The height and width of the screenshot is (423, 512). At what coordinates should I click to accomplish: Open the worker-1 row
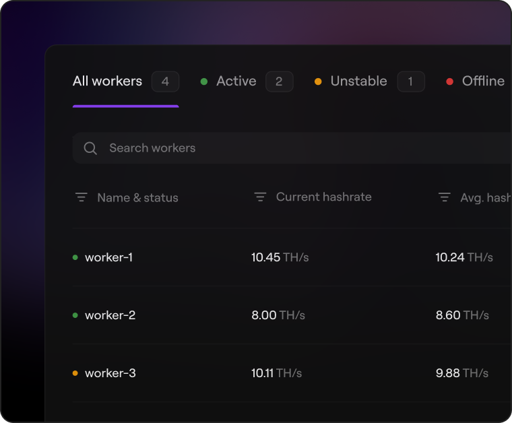pos(292,257)
